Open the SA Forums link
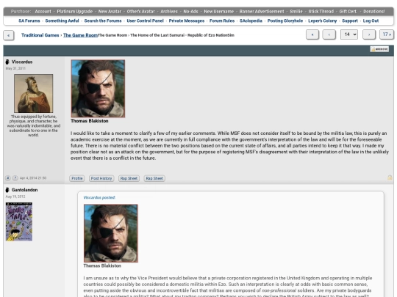 29,21
